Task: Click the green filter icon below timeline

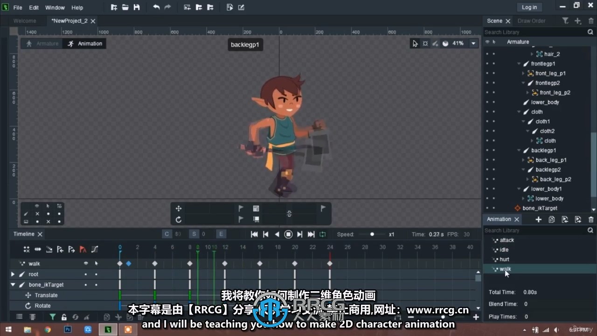Action: pyautogui.click(x=52, y=317)
